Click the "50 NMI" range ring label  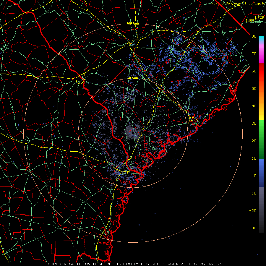point(133,78)
